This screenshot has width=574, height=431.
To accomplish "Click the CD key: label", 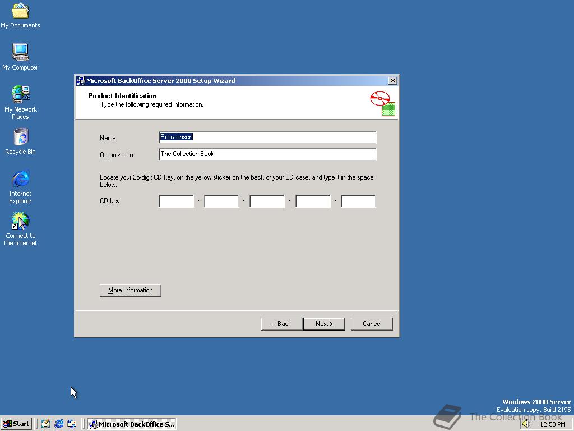I will [110, 201].
